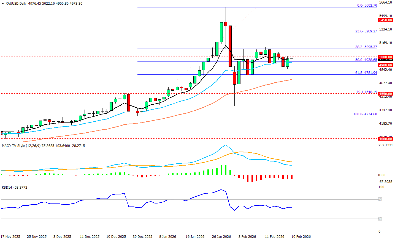This screenshot has height=240, width=395.
Task: Click the 26 Jan 2026 date on time axis
Action: coord(221,237)
